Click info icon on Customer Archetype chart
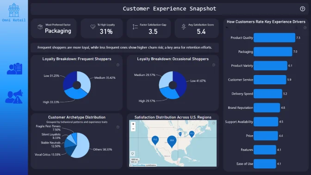Image resolution: width=311 pixels, height=175 pixels. pos(118,127)
